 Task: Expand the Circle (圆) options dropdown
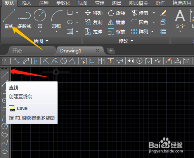(x=40, y=31)
